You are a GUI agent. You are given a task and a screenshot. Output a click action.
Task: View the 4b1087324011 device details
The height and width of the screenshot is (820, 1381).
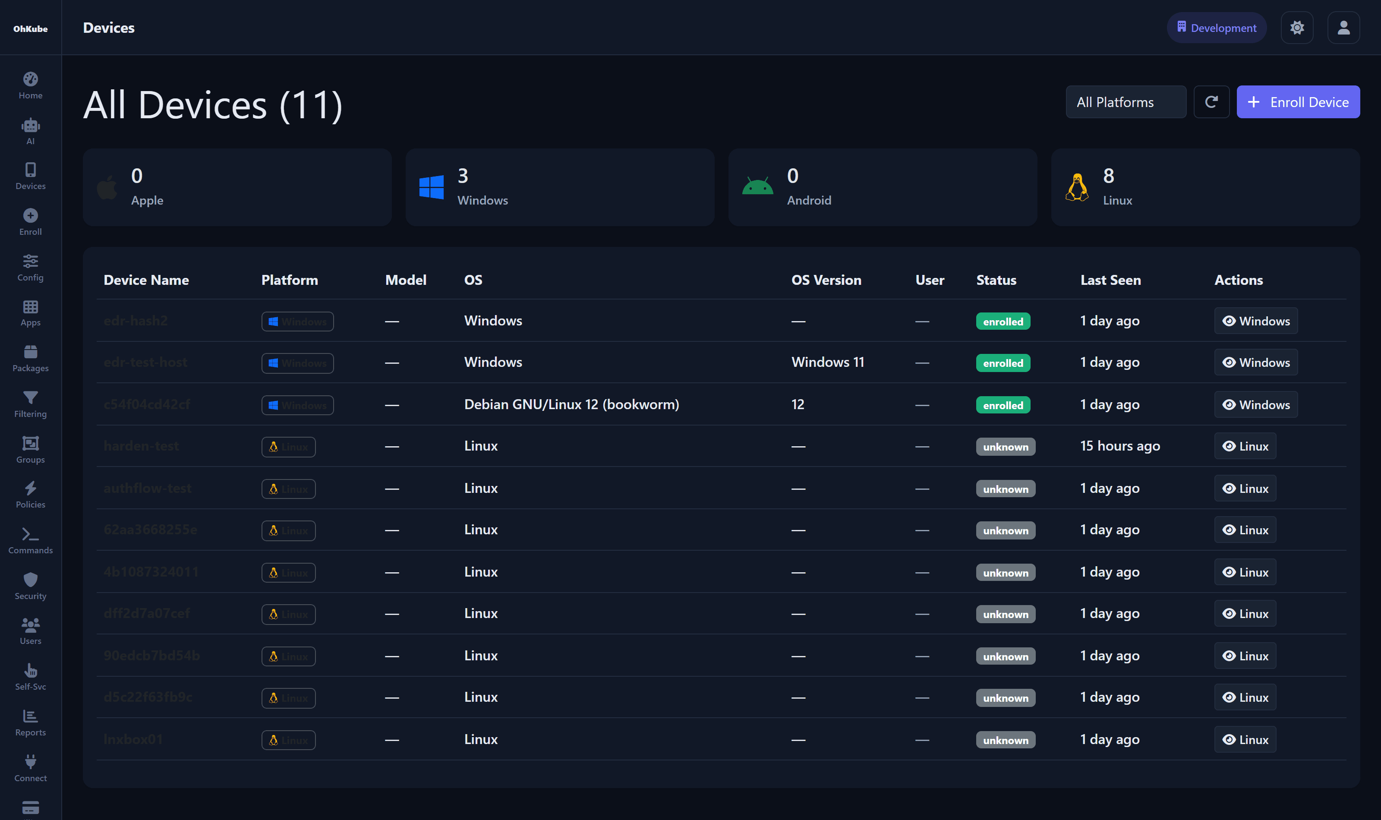click(x=1245, y=572)
